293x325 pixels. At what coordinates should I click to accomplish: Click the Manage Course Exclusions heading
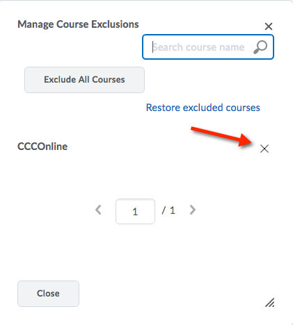[x=78, y=24]
